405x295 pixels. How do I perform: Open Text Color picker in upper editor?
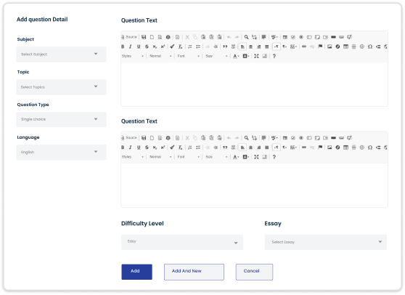click(236, 56)
